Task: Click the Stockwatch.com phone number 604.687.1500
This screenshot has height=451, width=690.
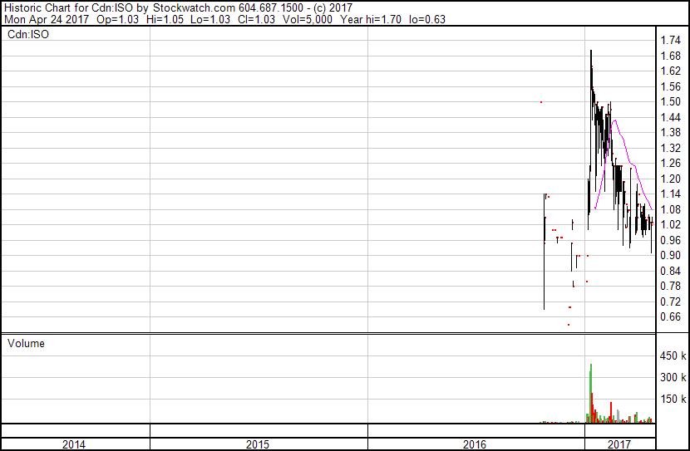Action: [x=271, y=8]
